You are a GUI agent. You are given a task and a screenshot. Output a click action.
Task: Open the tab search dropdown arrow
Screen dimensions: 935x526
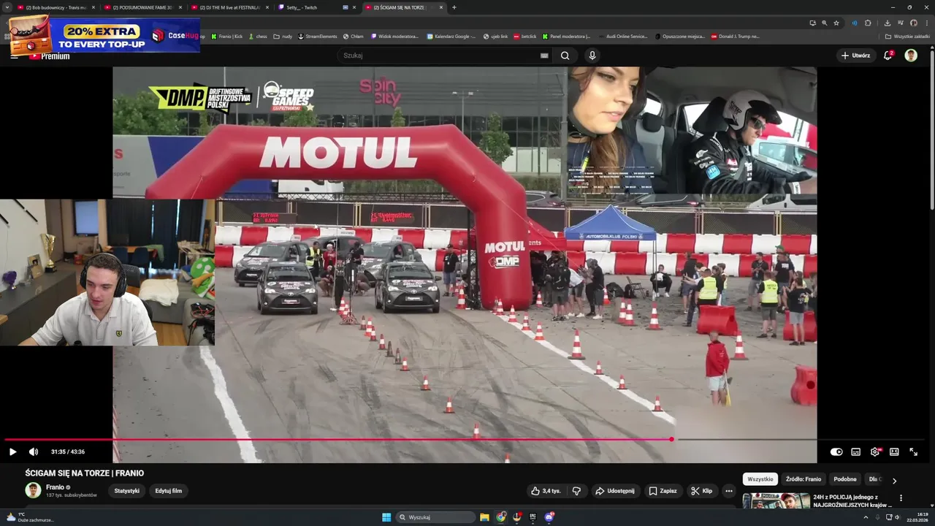[x=7, y=7]
